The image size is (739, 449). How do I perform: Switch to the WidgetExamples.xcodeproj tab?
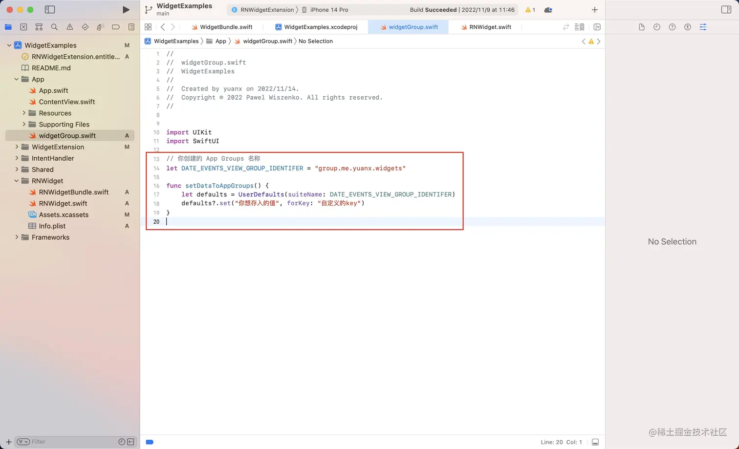(316, 27)
